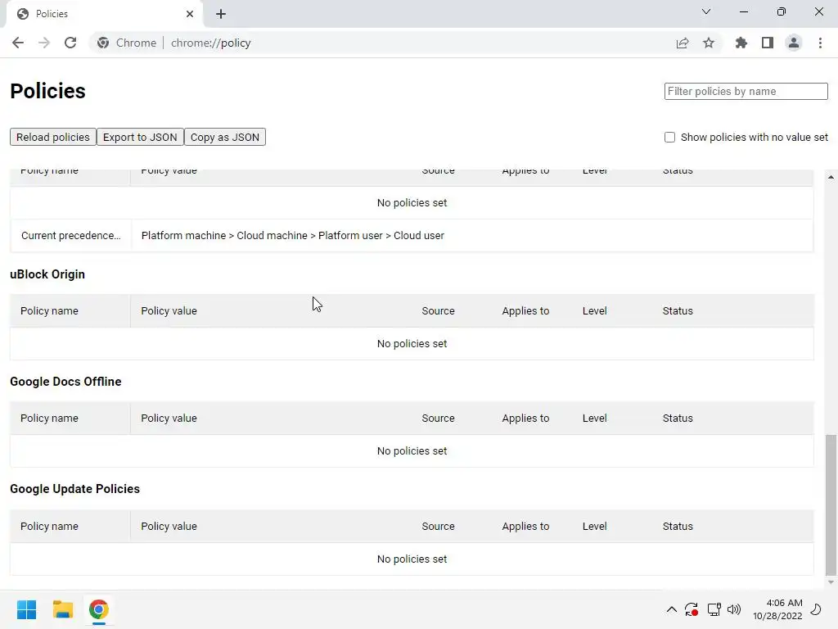The image size is (838, 629).
Task: Open Chrome's three-dot menu
Action: tap(820, 43)
